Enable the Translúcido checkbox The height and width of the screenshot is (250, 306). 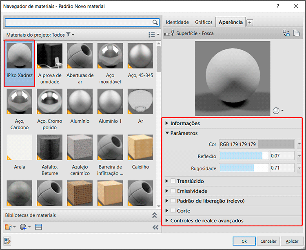click(x=173, y=181)
